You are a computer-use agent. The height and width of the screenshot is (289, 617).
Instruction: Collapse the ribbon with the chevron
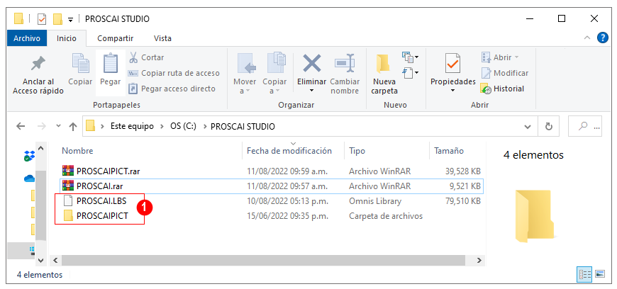coord(587,38)
